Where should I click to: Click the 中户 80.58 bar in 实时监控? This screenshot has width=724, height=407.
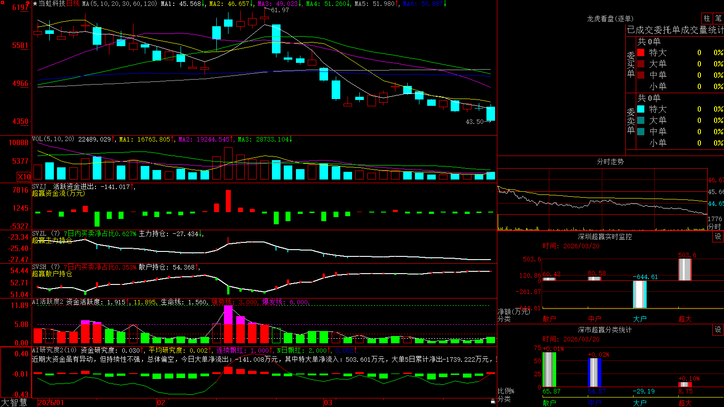(595, 279)
